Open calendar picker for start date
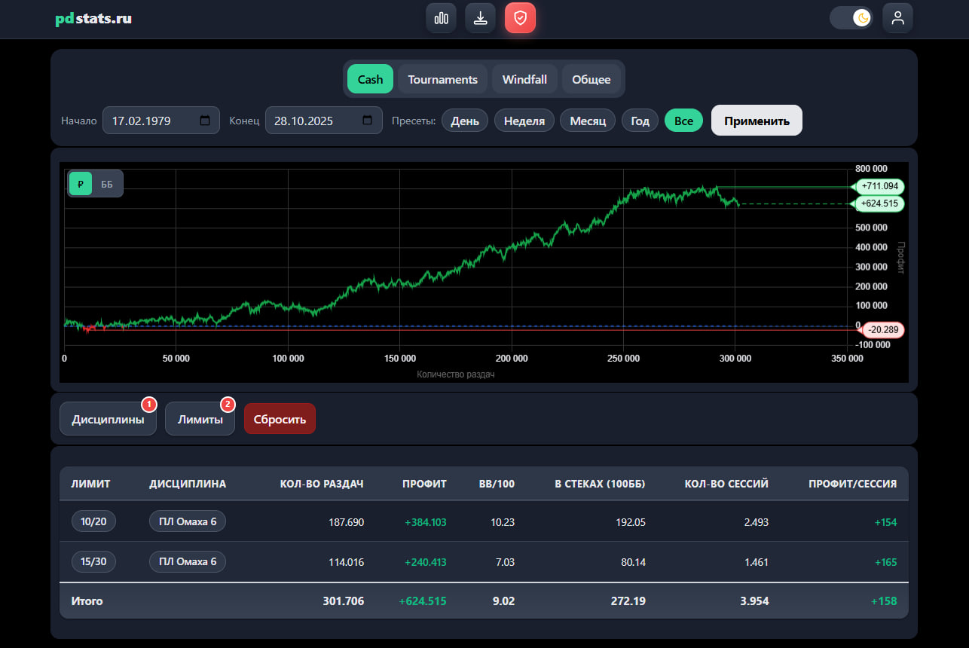 205,121
